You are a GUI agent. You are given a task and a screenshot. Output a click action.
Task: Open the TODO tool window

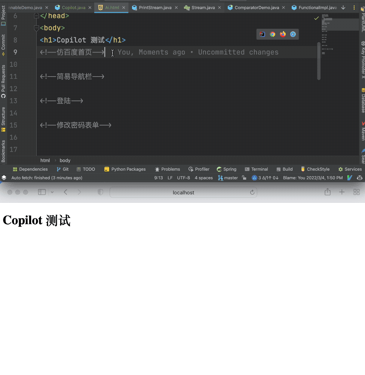point(86,169)
